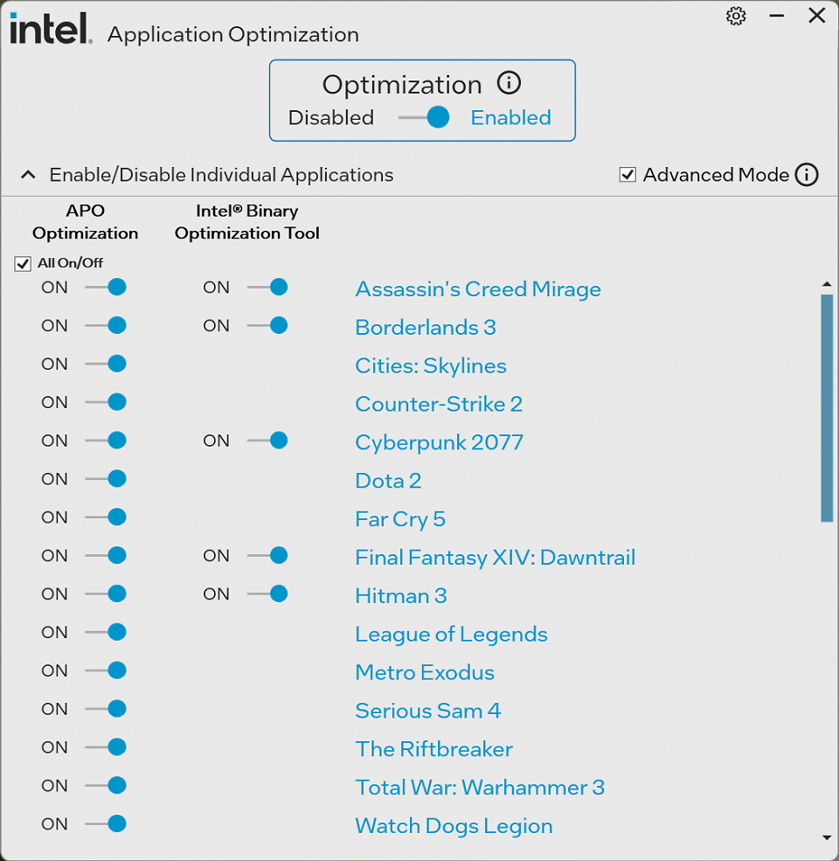The image size is (839, 861).
Task: Disable APO toggle for League of Legends
Action: tap(106, 632)
